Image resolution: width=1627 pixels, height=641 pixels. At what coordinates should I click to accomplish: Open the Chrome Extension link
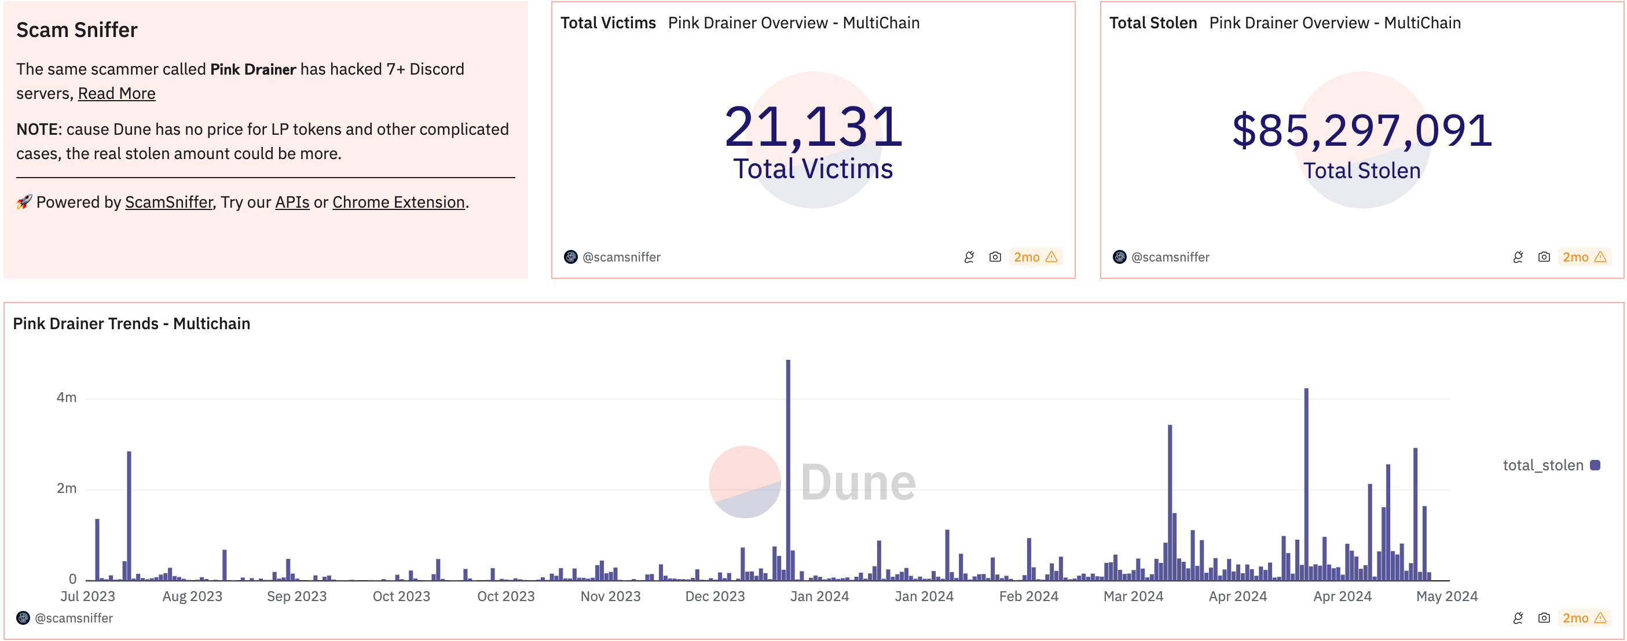398,202
